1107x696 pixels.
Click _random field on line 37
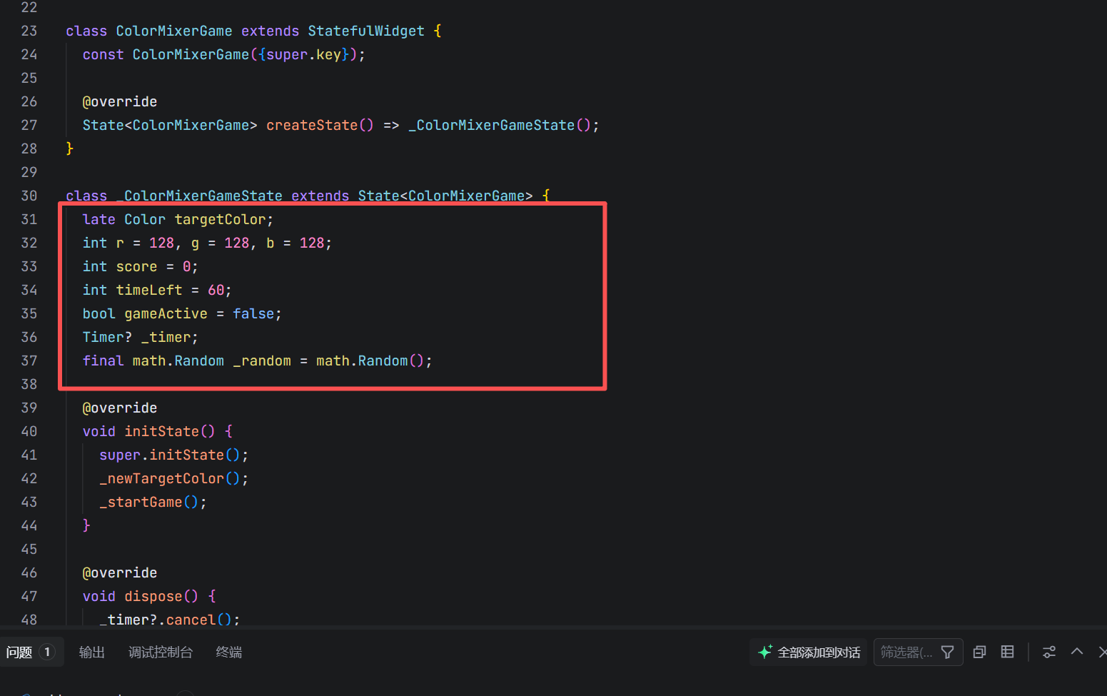[x=262, y=361]
